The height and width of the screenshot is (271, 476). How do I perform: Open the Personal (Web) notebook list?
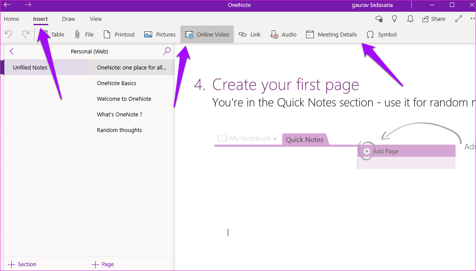(89, 52)
